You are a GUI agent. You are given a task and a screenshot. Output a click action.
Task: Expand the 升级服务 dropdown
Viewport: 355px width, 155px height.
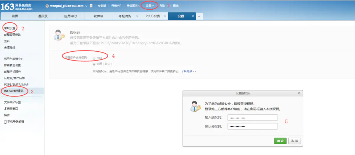133,6
